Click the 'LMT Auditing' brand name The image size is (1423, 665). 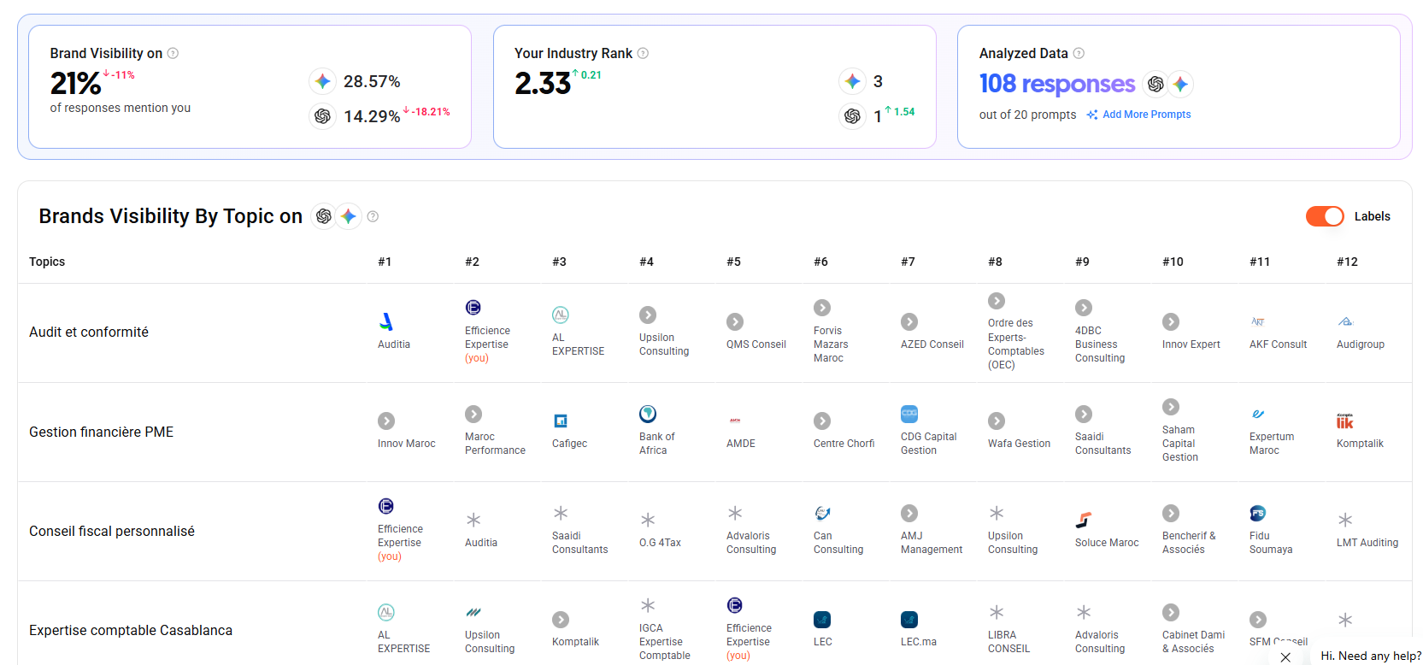[x=1367, y=543]
